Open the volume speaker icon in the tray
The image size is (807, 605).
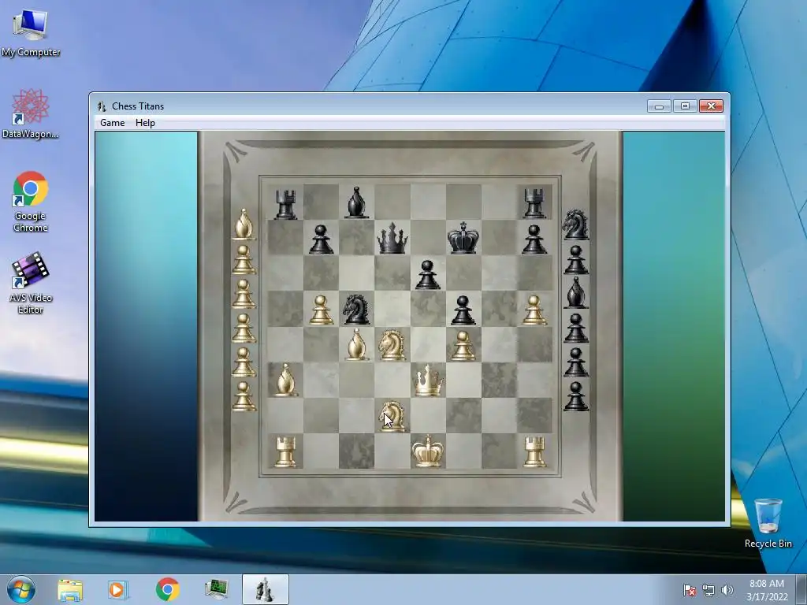point(727,590)
